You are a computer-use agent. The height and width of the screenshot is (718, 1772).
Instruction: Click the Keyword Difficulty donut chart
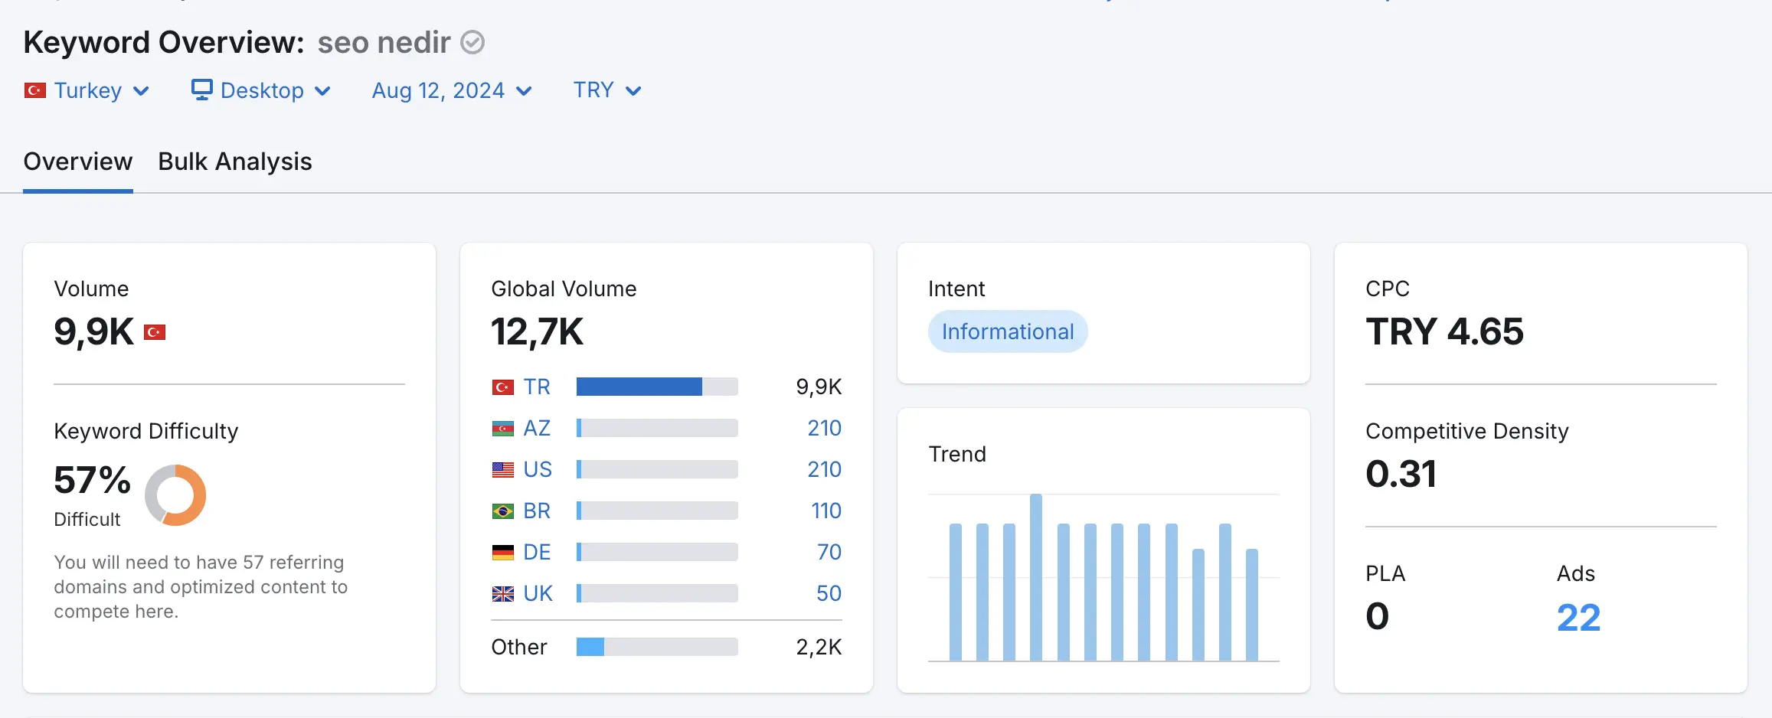175,495
